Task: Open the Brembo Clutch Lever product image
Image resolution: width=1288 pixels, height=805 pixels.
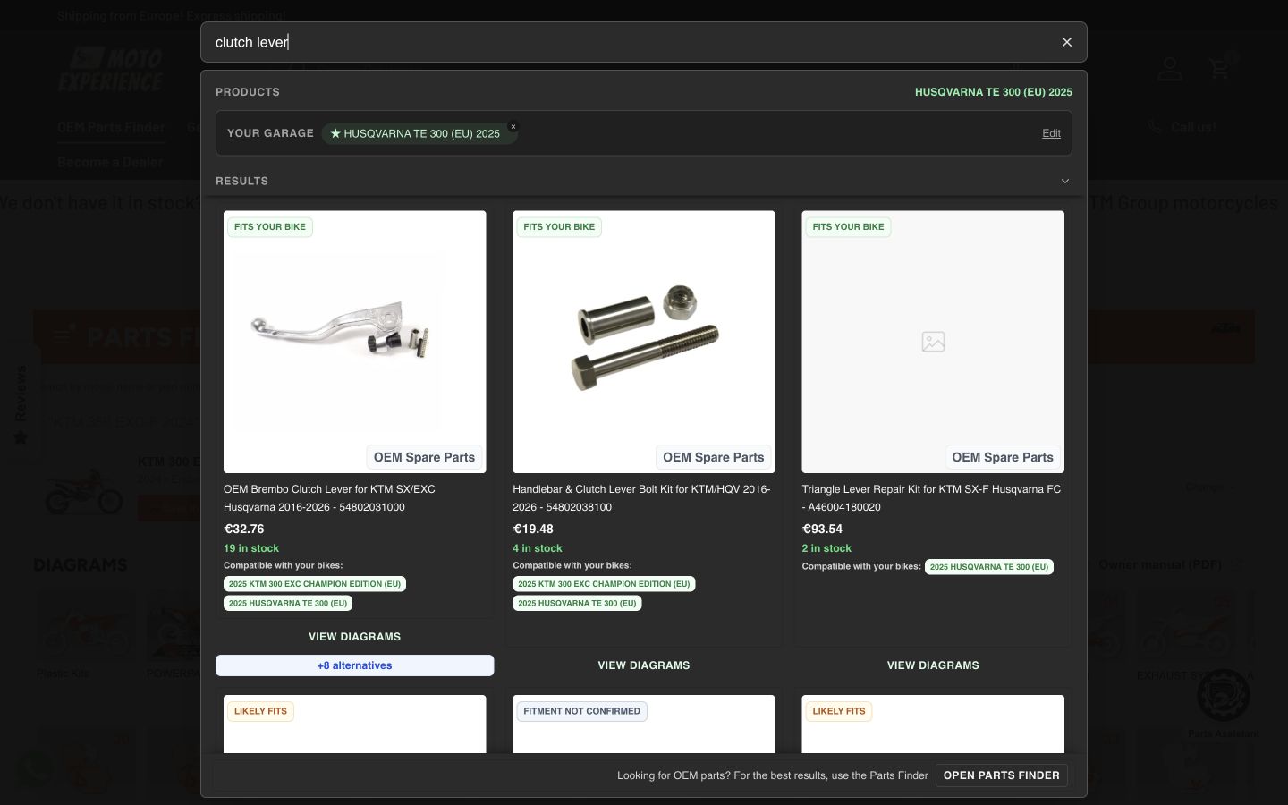Action: coord(355,342)
